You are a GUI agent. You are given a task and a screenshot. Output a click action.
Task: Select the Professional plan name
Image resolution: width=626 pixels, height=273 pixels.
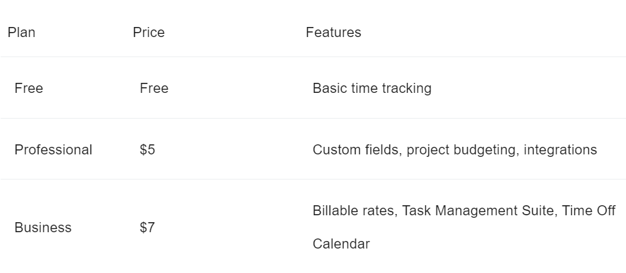pos(53,149)
